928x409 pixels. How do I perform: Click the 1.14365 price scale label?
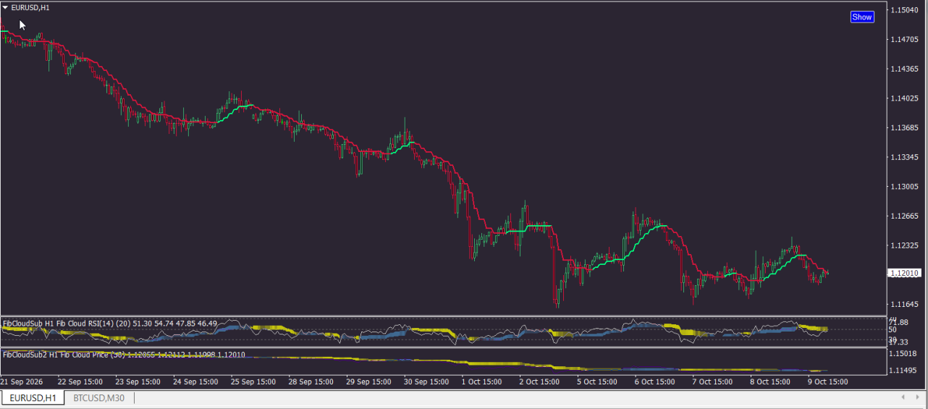tap(905, 69)
